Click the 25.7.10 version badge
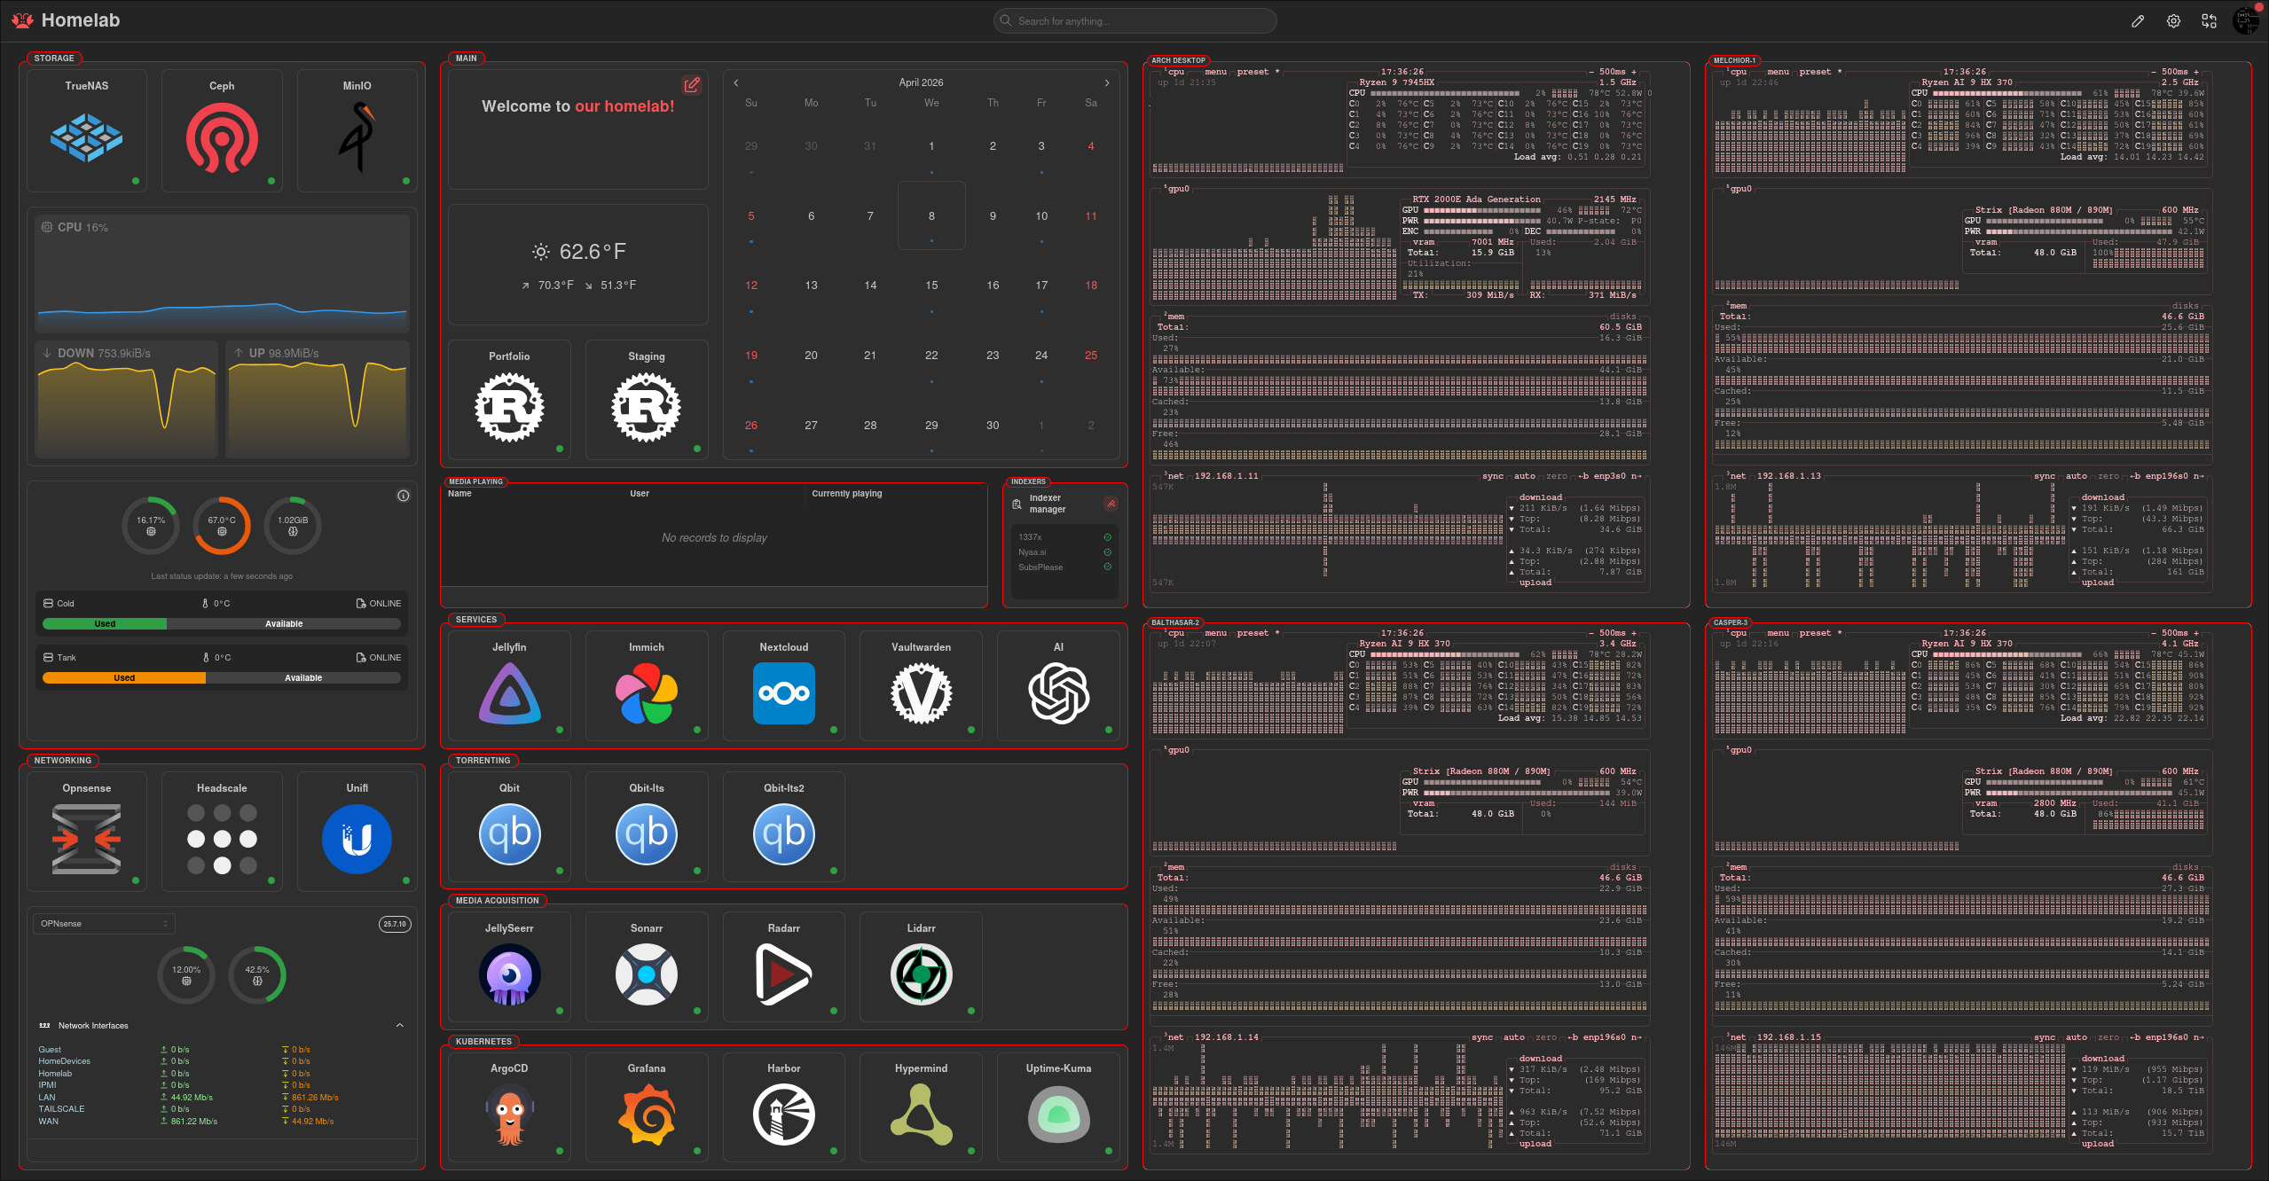The width and height of the screenshot is (2269, 1181). coord(395,924)
